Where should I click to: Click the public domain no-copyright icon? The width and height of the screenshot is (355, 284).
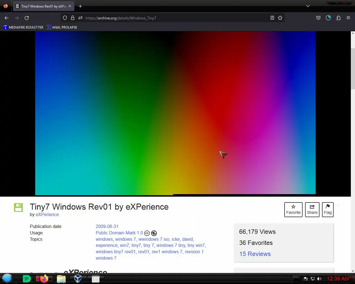[x=154, y=233]
